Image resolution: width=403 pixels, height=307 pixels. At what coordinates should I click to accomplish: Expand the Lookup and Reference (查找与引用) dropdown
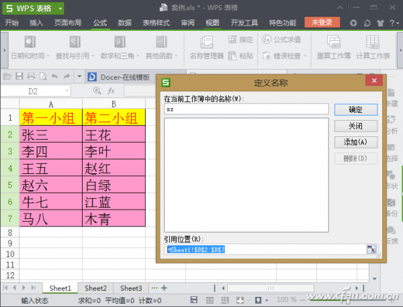(93, 56)
